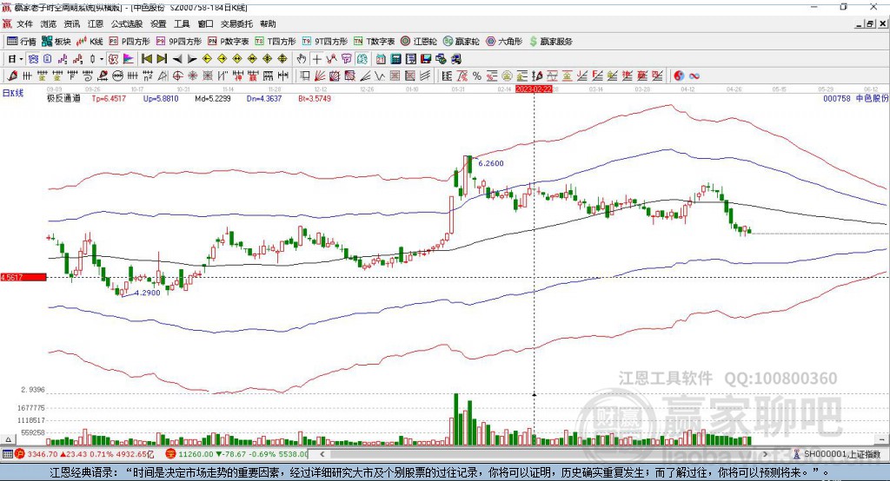This screenshot has height=481, width=890.
Task: Open the 公式选股 menu
Action: 127,23
